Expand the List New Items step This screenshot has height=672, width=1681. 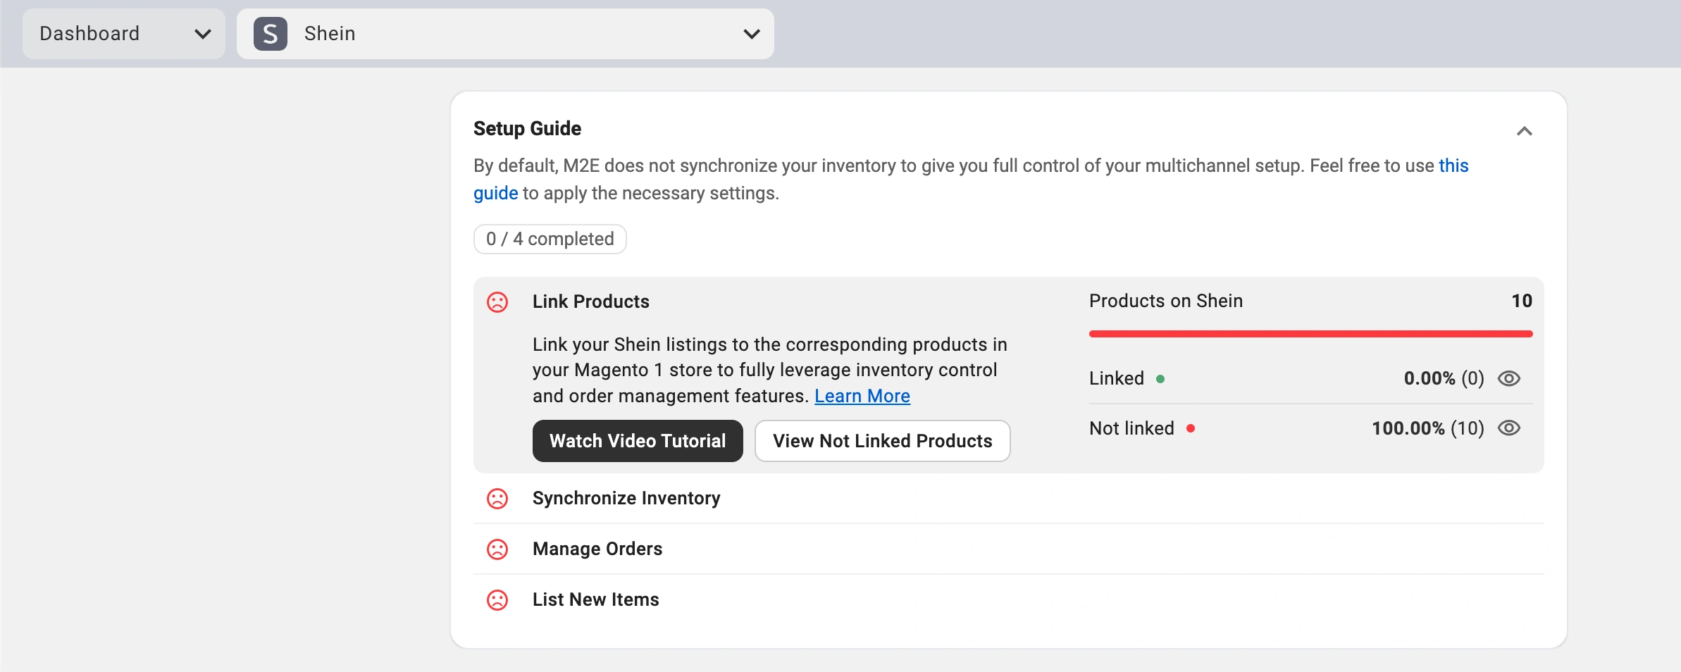595,600
